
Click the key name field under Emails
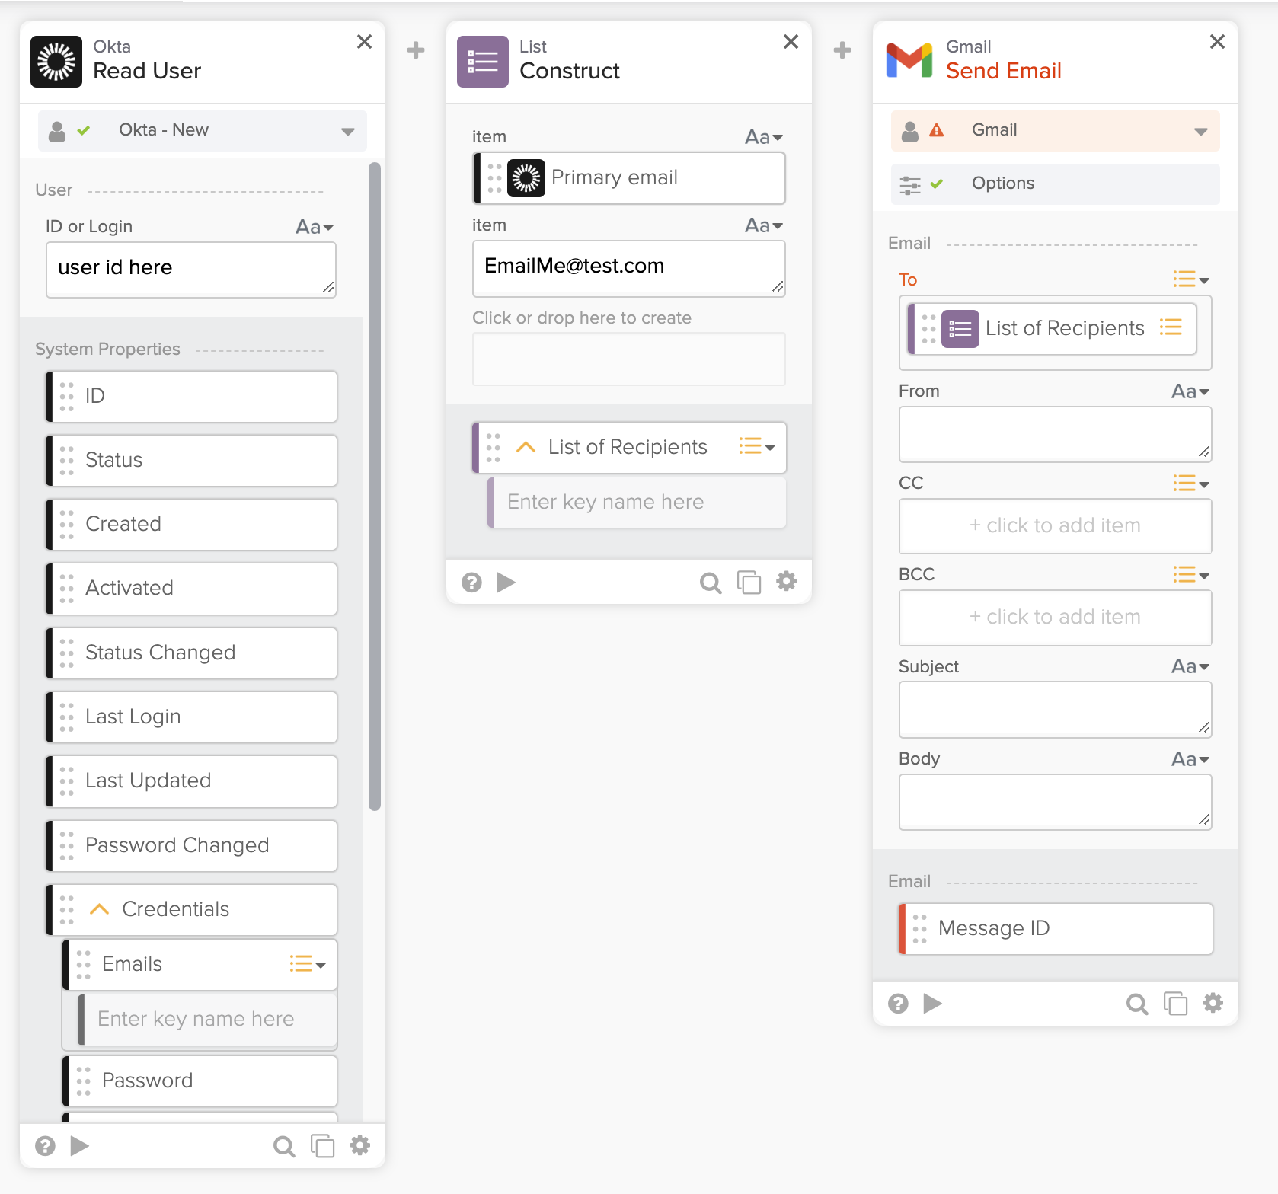pos(208,1020)
